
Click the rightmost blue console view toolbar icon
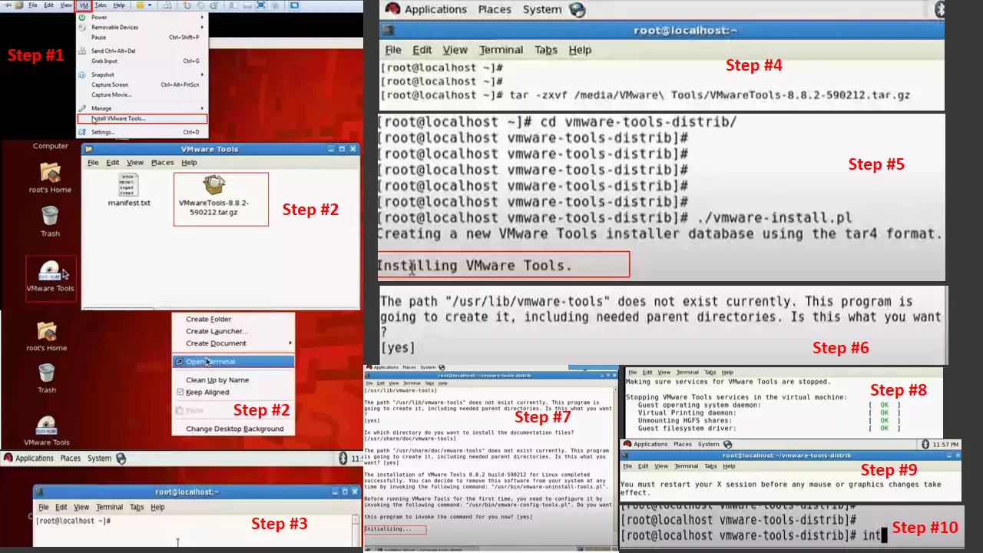pos(295,5)
